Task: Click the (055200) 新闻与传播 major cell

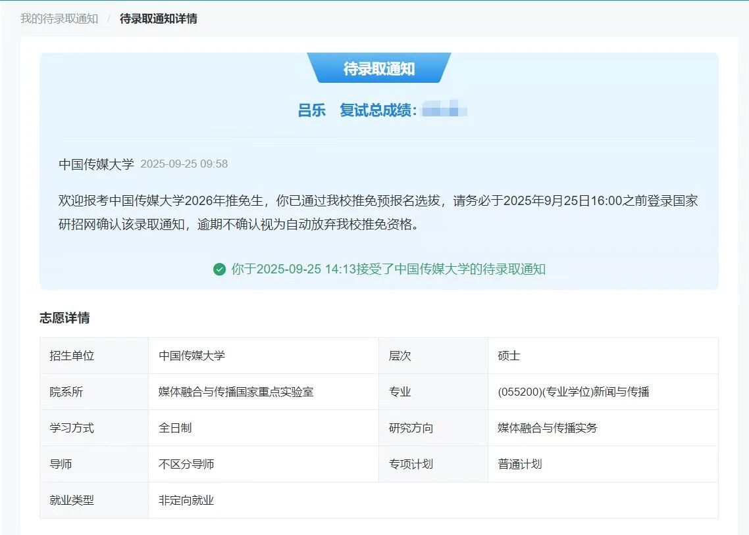Action: [x=573, y=392]
